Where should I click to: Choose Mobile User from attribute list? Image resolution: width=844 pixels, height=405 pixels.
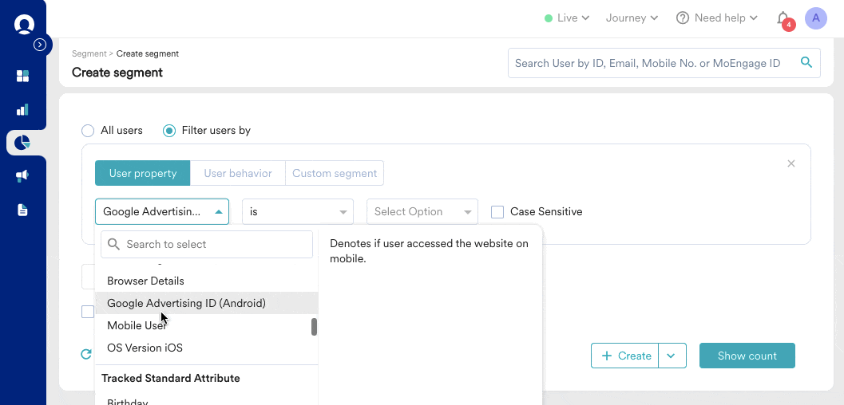click(206, 325)
